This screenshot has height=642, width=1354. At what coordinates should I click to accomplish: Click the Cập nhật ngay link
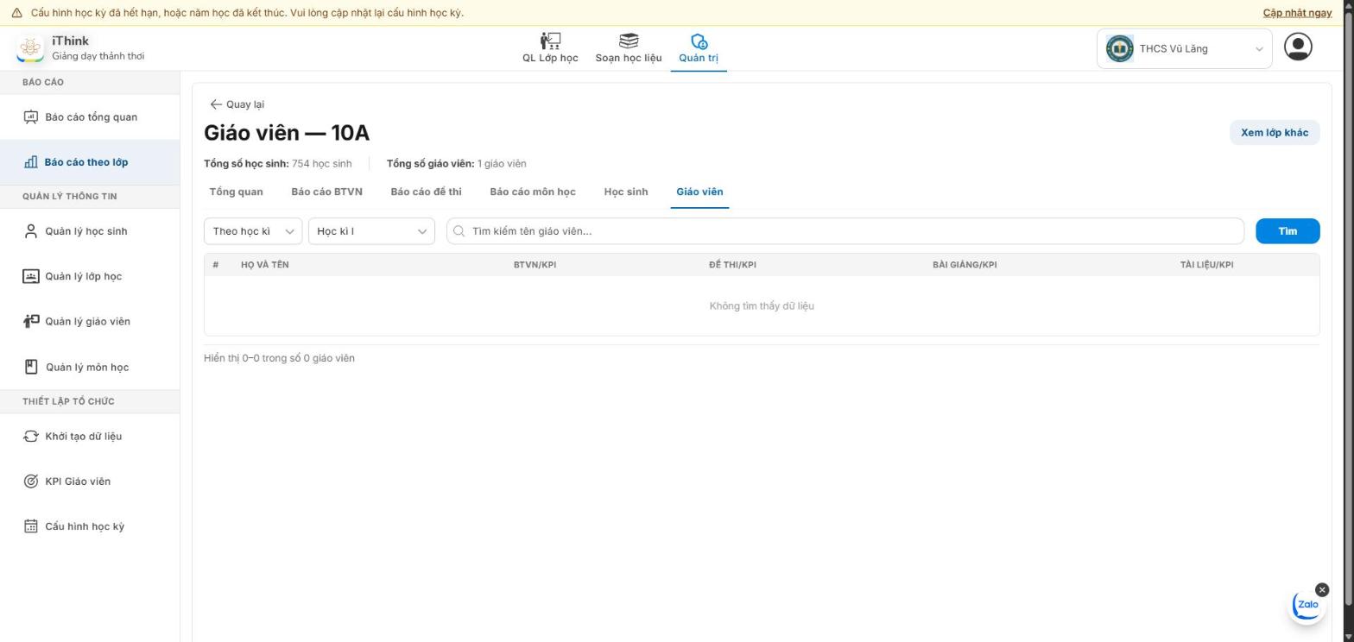[1297, 13]
